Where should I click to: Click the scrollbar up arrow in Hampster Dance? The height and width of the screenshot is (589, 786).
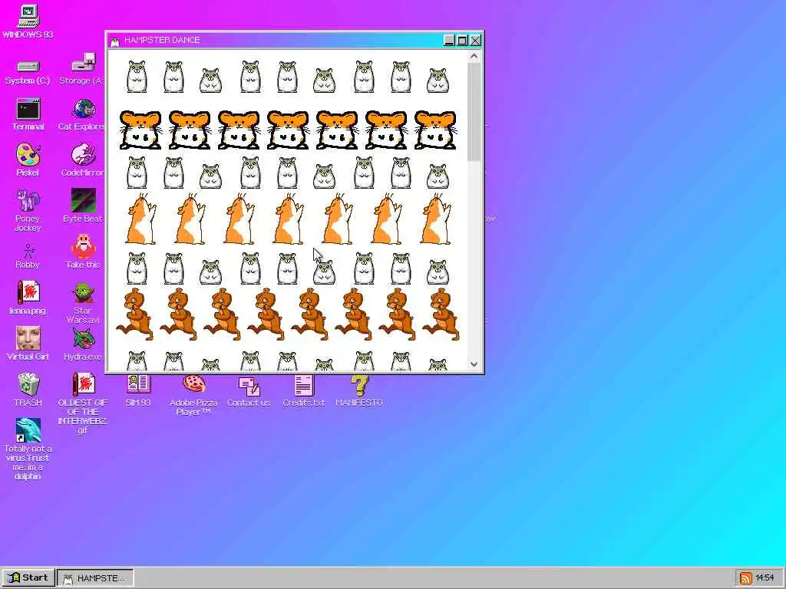point(474,57)
